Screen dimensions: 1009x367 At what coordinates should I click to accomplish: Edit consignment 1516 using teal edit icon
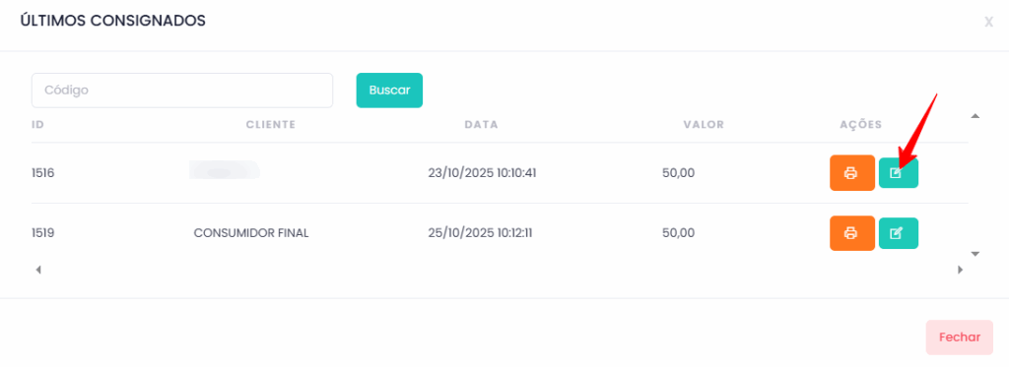[x=899, y=173]
